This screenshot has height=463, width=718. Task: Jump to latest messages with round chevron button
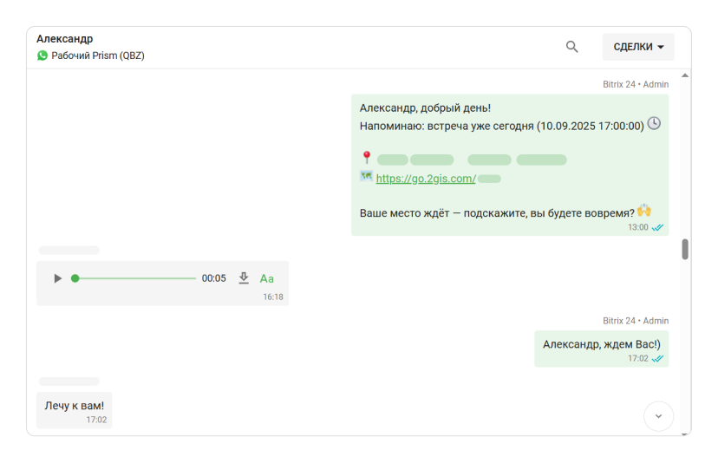pos(658,416)
